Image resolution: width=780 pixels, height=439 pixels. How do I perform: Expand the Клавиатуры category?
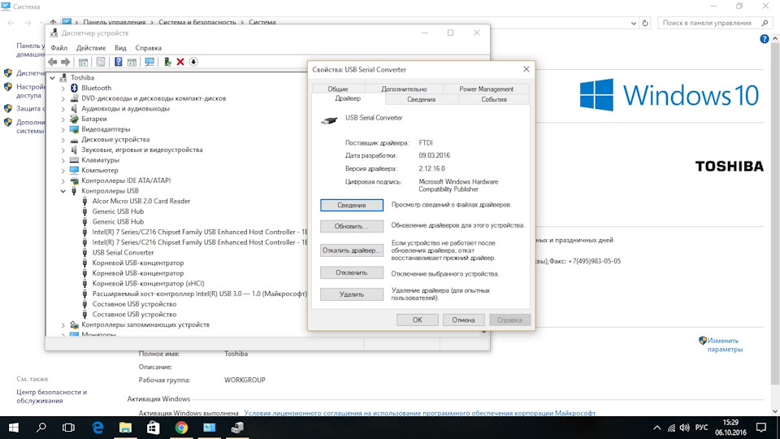coord(63,160)
